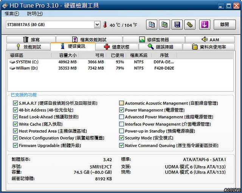This screenshot has height=193, width=242.
Task: Toggle the Automatic Acoustic Management checkbox
Action: click(x=121, y=103)
